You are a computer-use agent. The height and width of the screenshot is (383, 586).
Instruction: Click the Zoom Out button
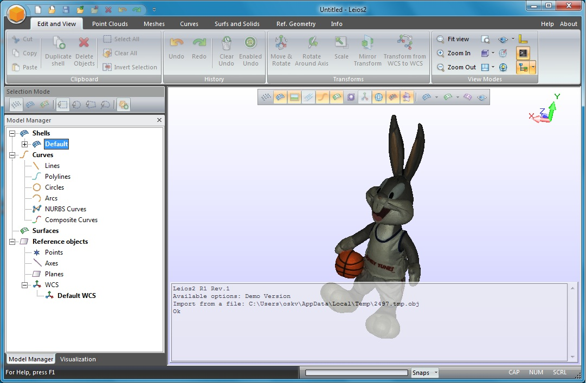[x=456, y=67]
